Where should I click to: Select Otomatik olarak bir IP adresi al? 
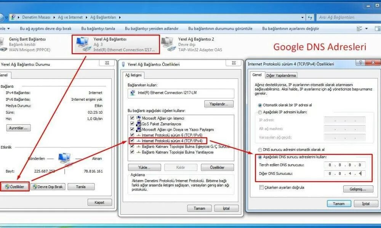pyautogui.click(x=260, y=105)
